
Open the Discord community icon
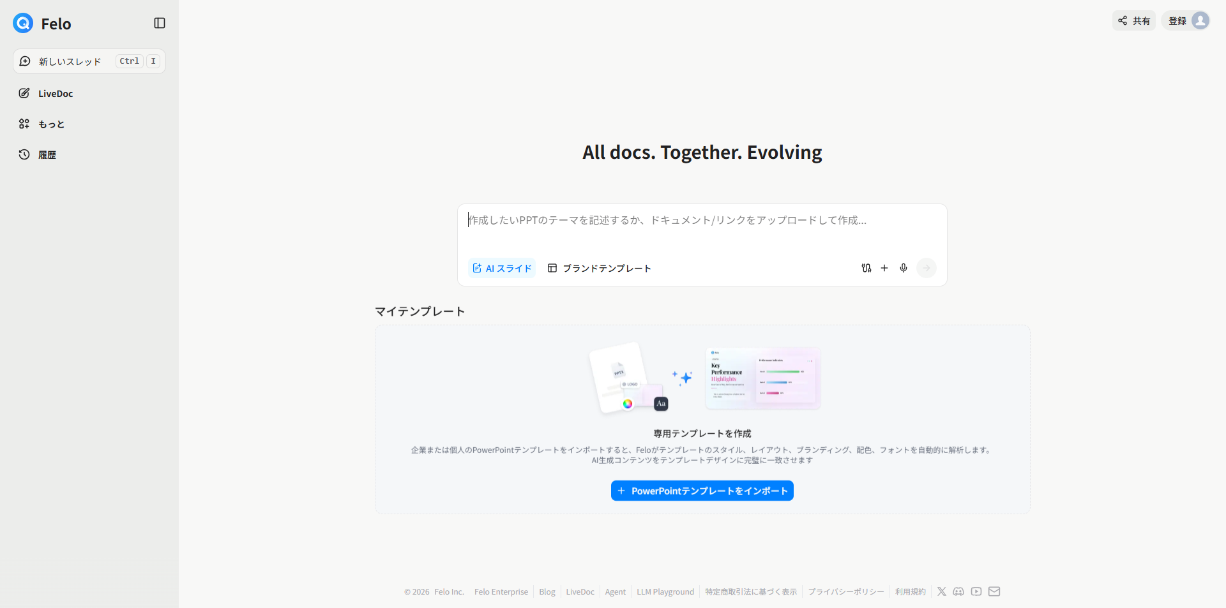pyautogui.click(x=958, y=591)
